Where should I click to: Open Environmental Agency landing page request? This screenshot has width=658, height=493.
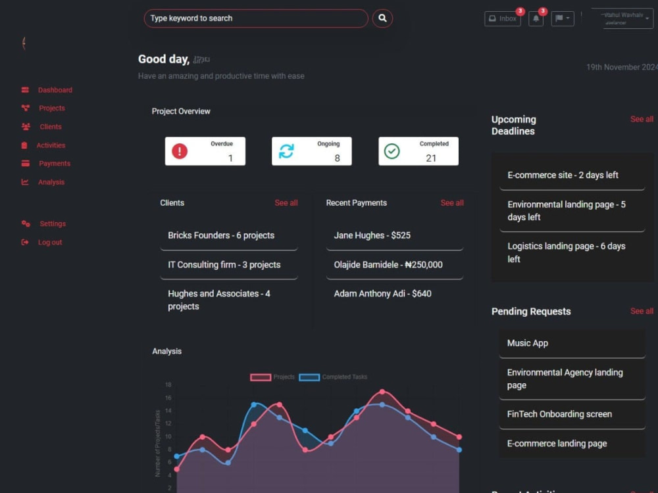[572, 379]
